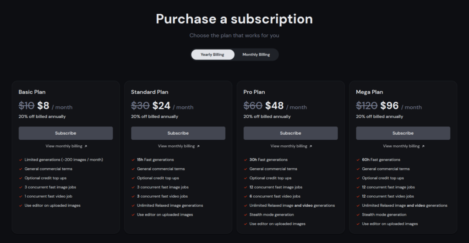The width and height of the screenshot is (469, 243).
Task: Click the arrow icon beside Mega's monthly billing
Action: (x=423, y=146)
